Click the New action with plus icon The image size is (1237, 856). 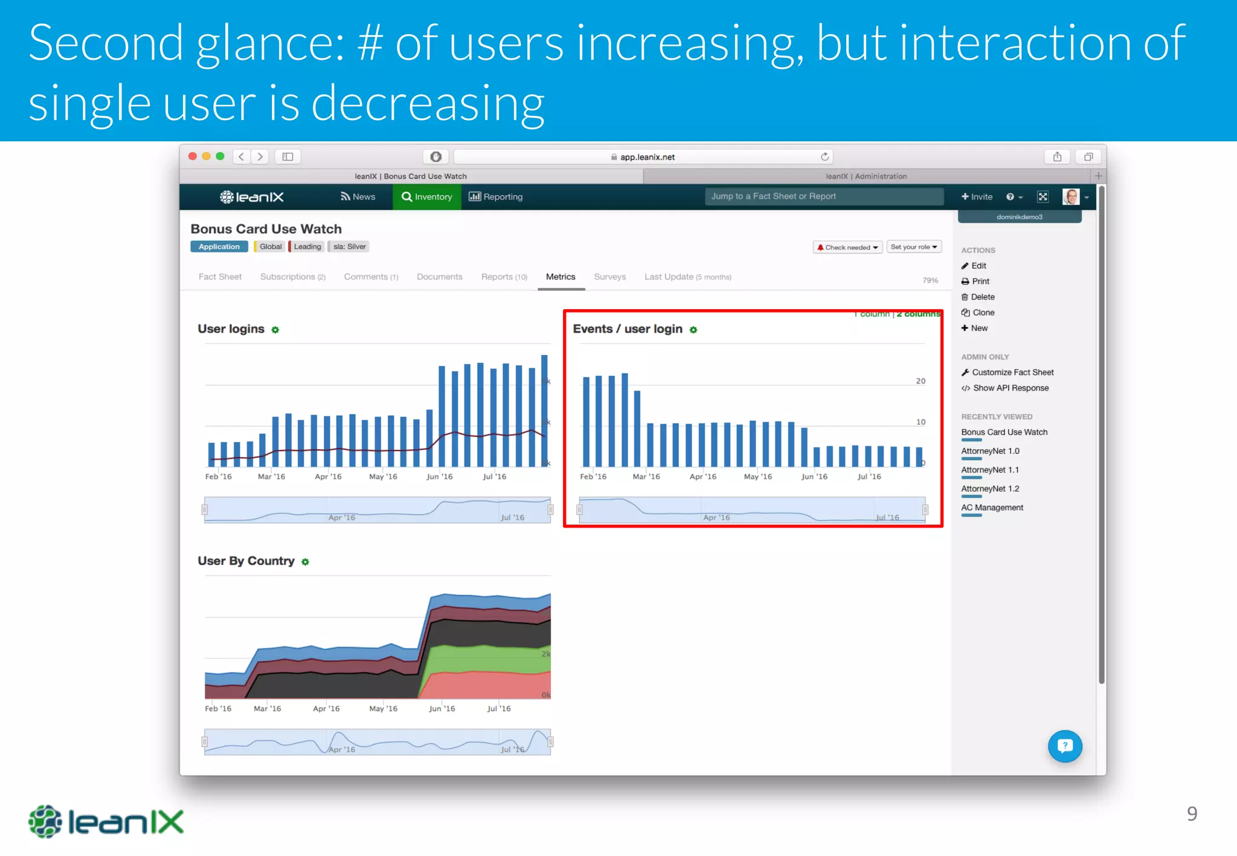[974, 328]
